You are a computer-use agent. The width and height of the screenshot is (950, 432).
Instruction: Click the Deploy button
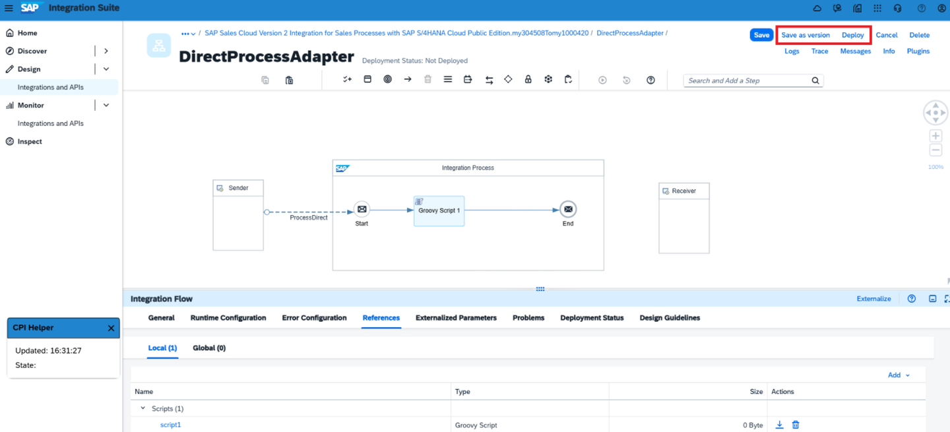(x=853, y=35)
